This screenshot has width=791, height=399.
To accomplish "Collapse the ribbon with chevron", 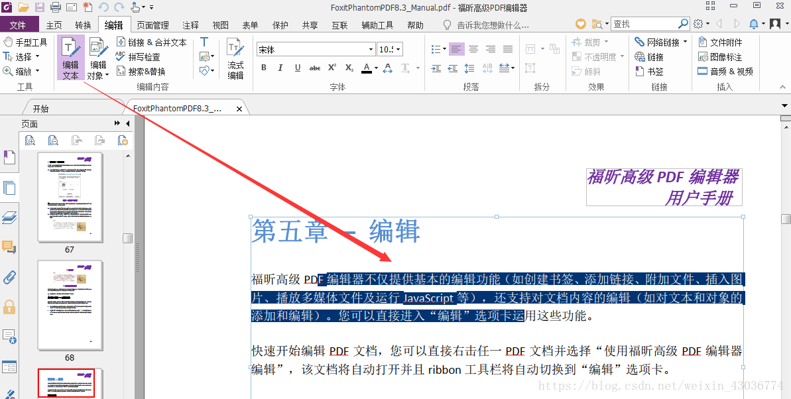I will pyautogui.click(x=783, y=87).
